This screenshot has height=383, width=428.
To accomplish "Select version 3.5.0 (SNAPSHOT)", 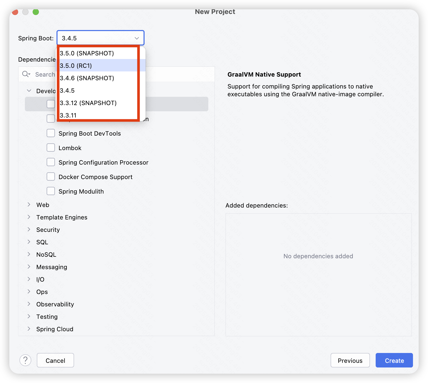I will pos(101,53).
